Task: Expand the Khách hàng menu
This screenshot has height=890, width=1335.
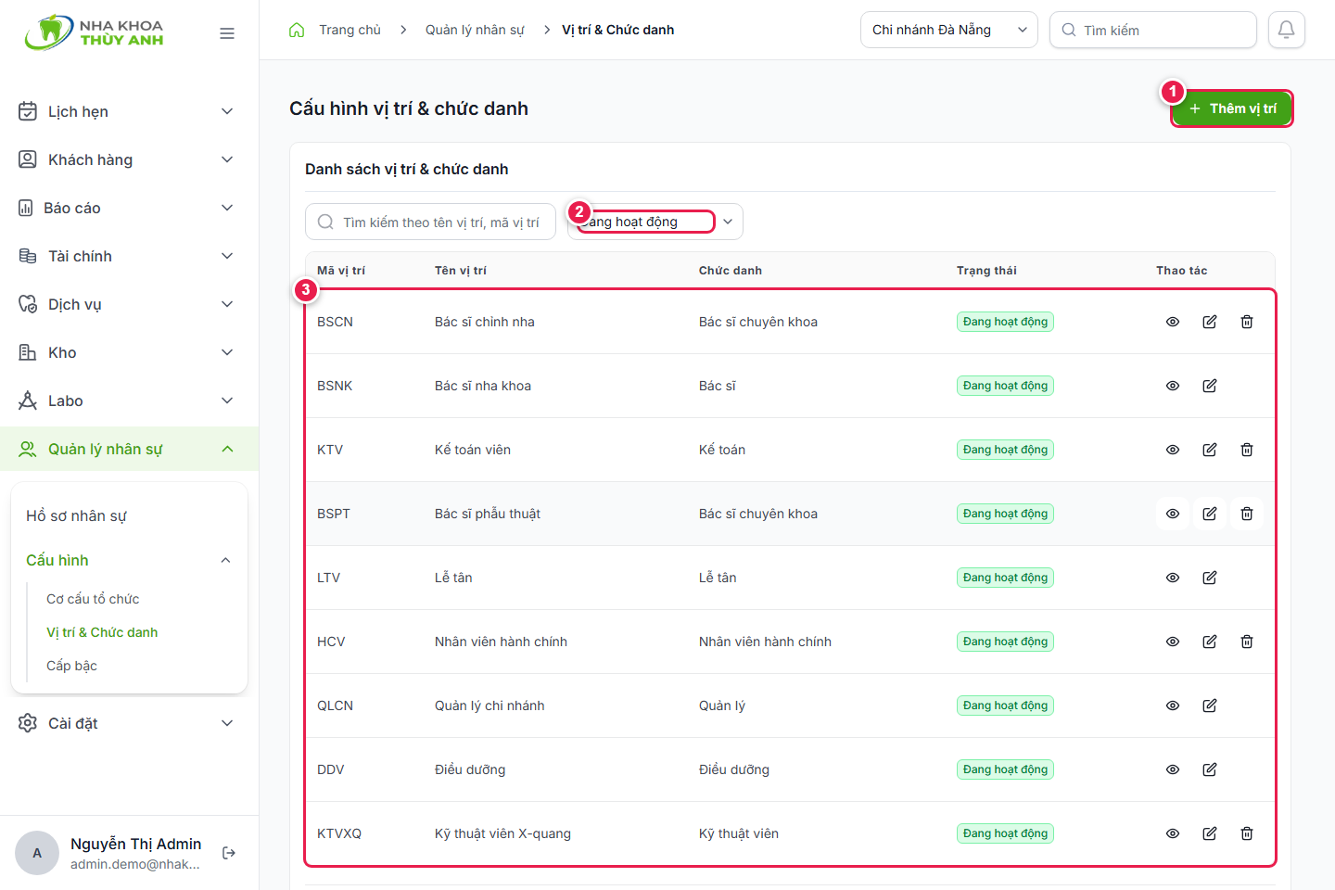Action: point(129,159)
